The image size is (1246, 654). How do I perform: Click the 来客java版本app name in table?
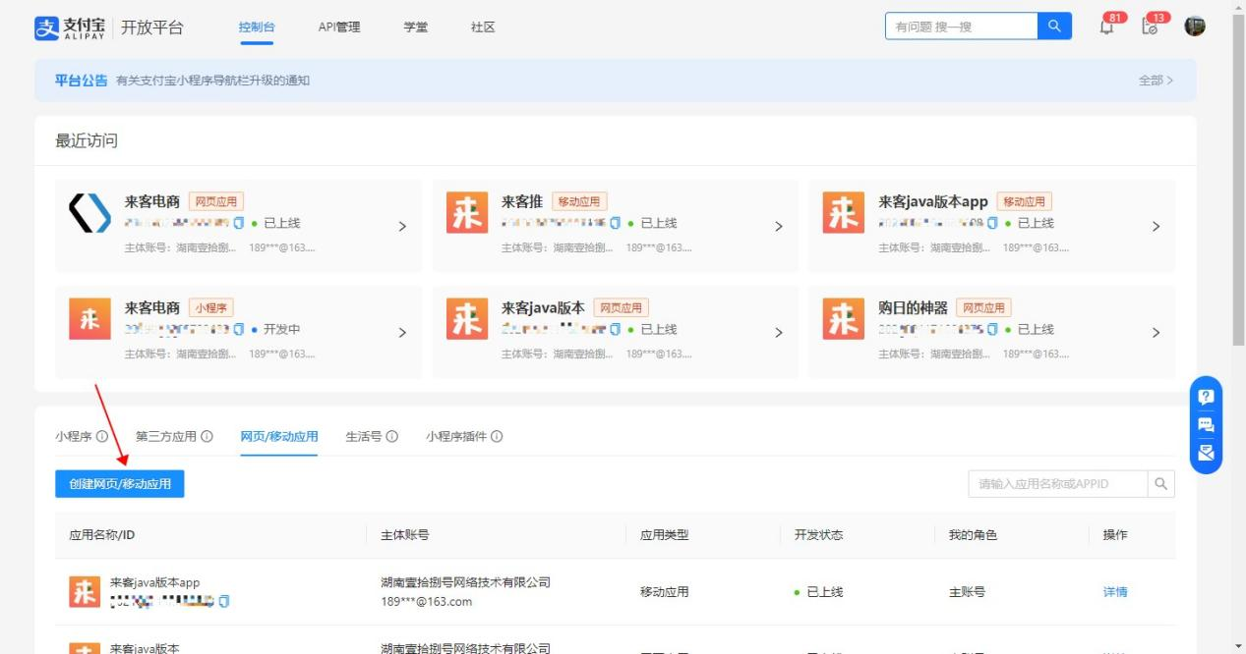point(154,582)
